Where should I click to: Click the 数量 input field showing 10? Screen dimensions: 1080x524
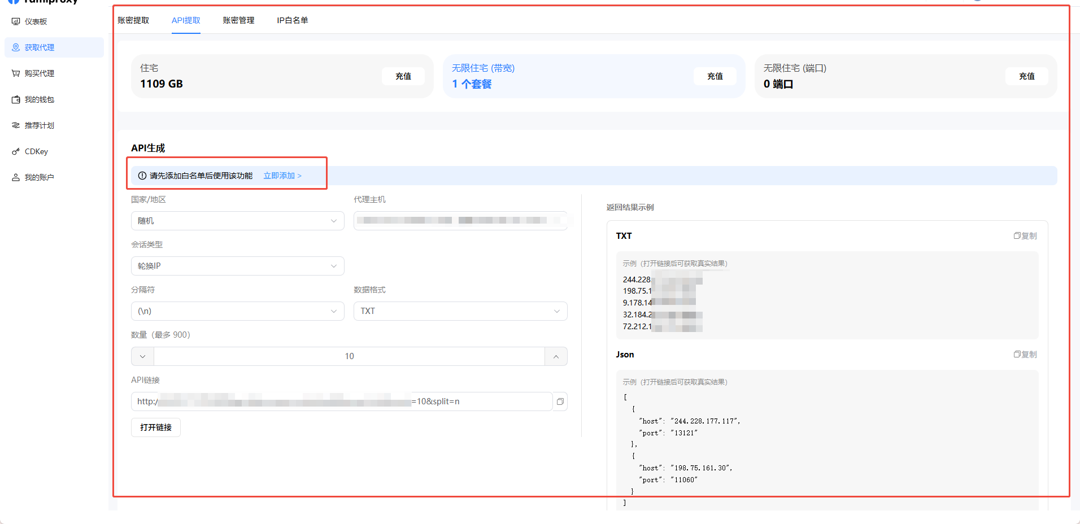[349, 356]
